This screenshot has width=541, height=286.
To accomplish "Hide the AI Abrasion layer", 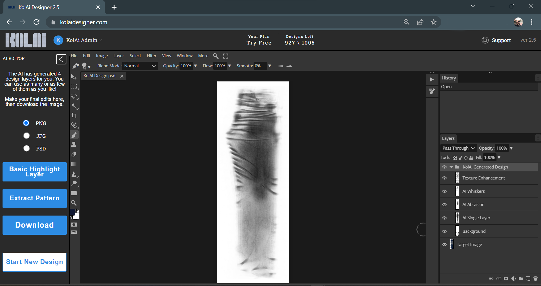I will click(444, 205).
